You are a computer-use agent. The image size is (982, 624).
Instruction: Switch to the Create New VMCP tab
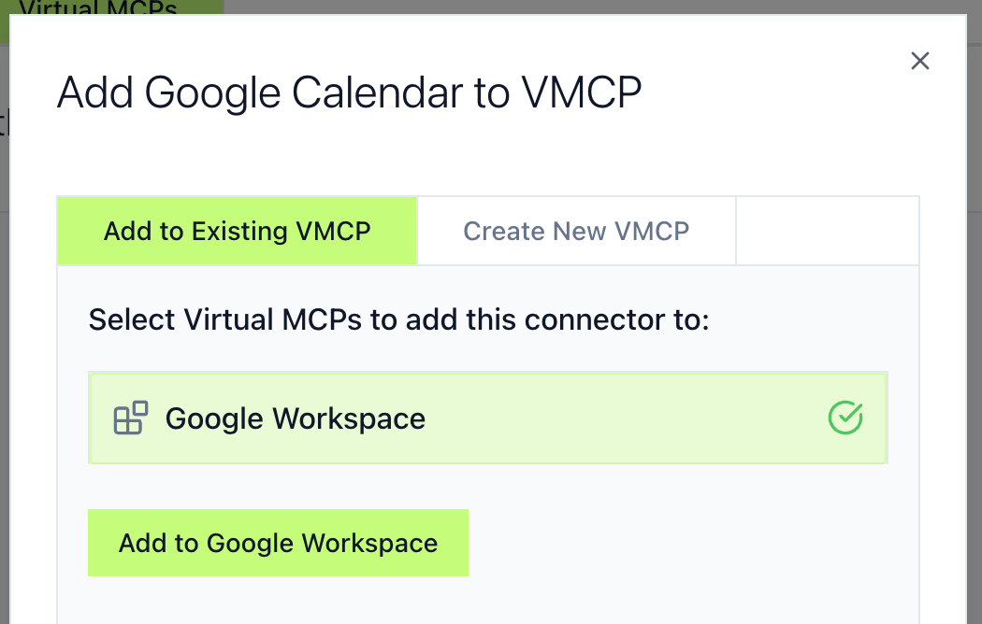pyautogui.click(x=576, y=231)
